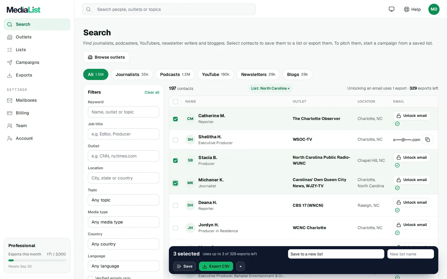The height and width of the screenshot is (279, 447).
Task: Open Account settings
Action: pyautogui.click(x=37, y=138)
